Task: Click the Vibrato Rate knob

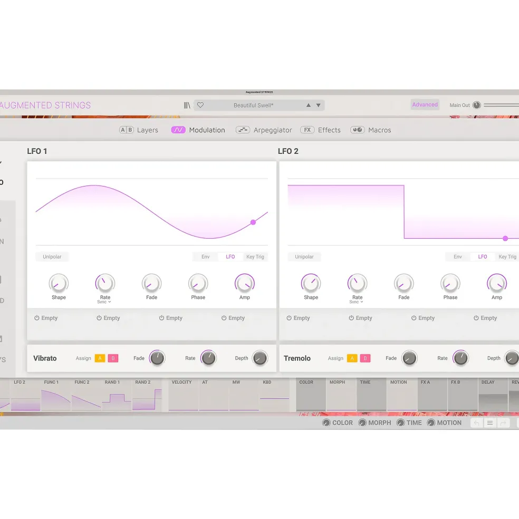Action: [x=208, y=358]
